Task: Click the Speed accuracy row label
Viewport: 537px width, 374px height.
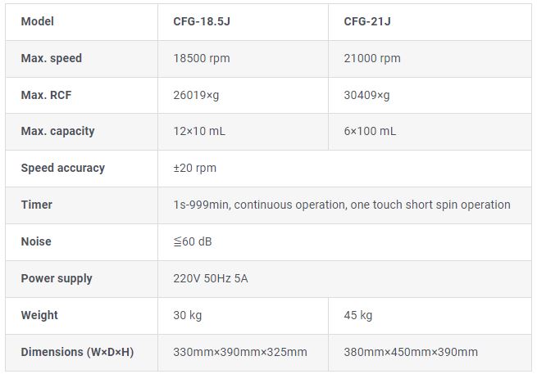Action: click(63, 168)
